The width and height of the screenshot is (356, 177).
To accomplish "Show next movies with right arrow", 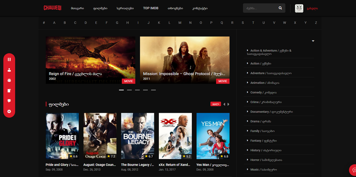I will pyautogui.click(x=228, y=104).
